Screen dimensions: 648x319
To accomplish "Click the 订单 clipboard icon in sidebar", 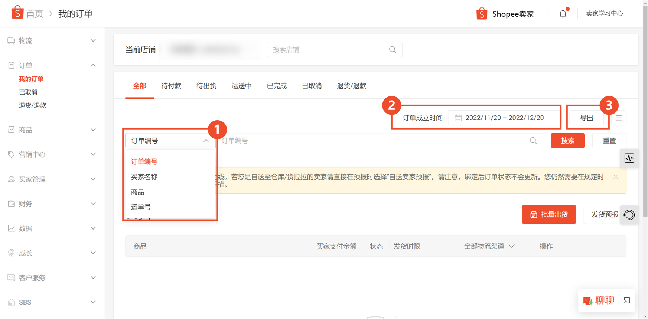I will pos(12,65).
